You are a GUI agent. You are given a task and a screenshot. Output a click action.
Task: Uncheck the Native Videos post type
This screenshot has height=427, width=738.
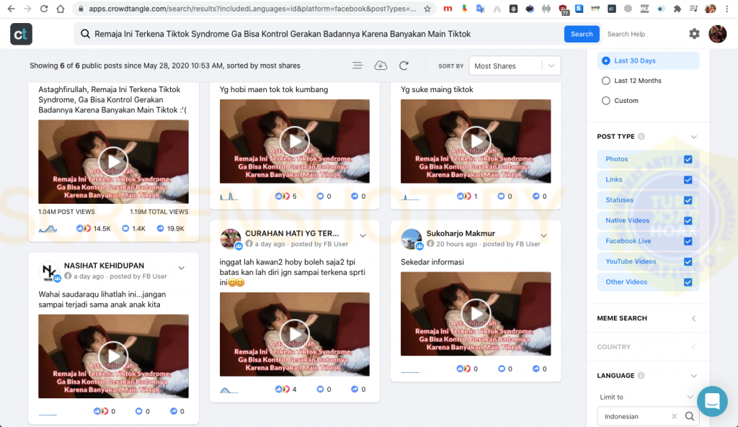tap(688, 220)
